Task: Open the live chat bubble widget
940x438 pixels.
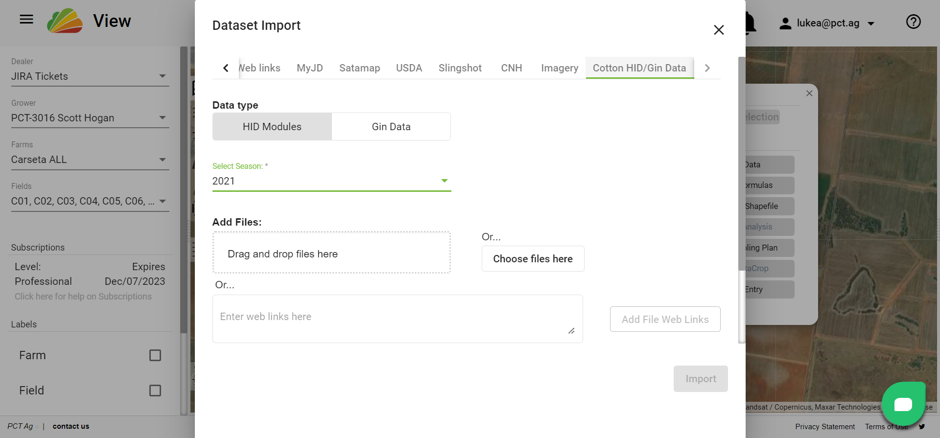Action: [x=903, y=404]
